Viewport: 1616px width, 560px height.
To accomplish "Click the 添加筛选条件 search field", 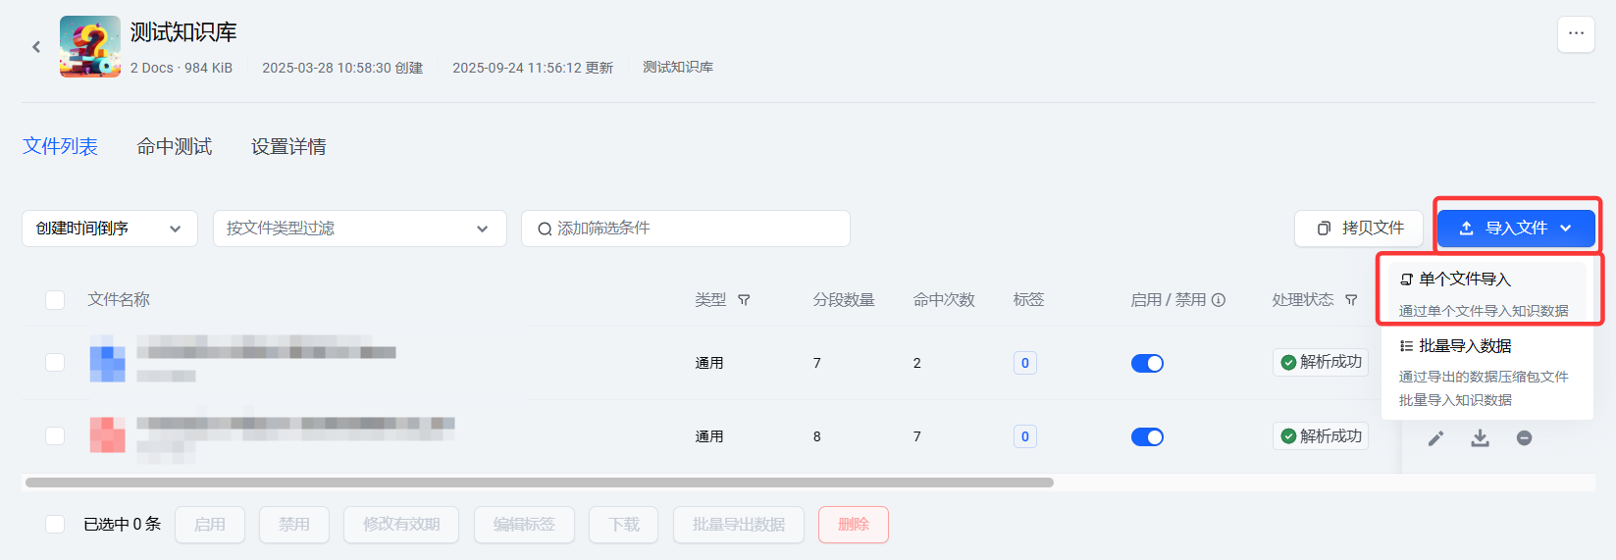I will click(x=685, y=229).
